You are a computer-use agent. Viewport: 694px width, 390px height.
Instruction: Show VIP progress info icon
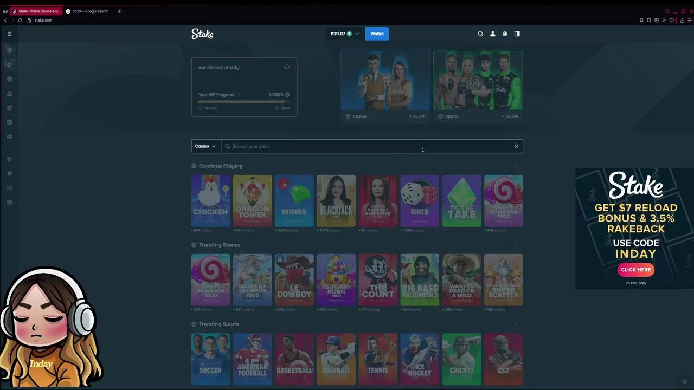coord(287,95)
